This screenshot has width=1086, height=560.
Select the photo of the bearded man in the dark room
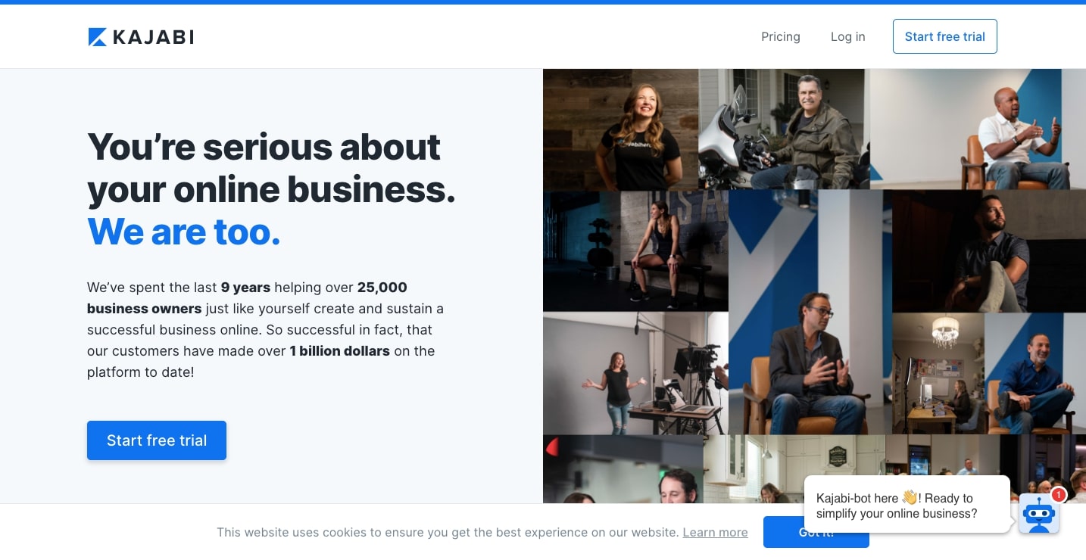pos(989,250)
